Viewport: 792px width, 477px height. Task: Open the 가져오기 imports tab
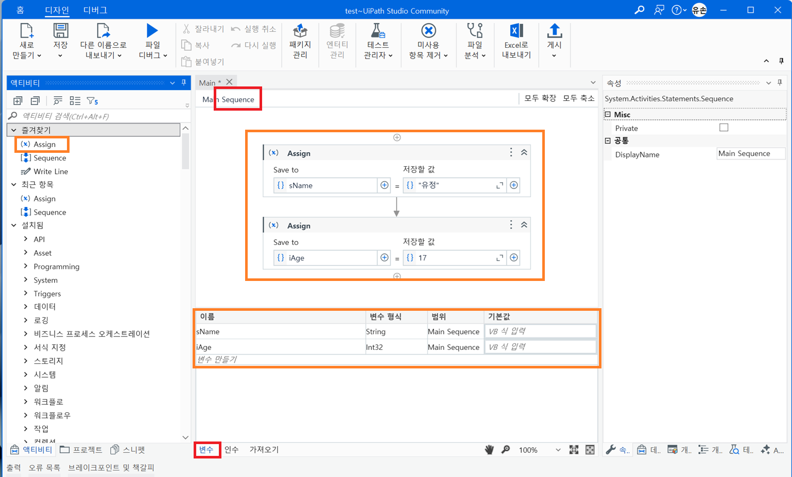click(264, 450)
